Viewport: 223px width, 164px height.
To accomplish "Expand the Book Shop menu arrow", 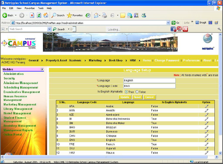I will pos(126,61).
